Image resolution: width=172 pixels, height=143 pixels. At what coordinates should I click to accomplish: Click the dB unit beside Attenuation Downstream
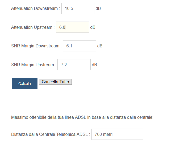[x=98, y=9]
